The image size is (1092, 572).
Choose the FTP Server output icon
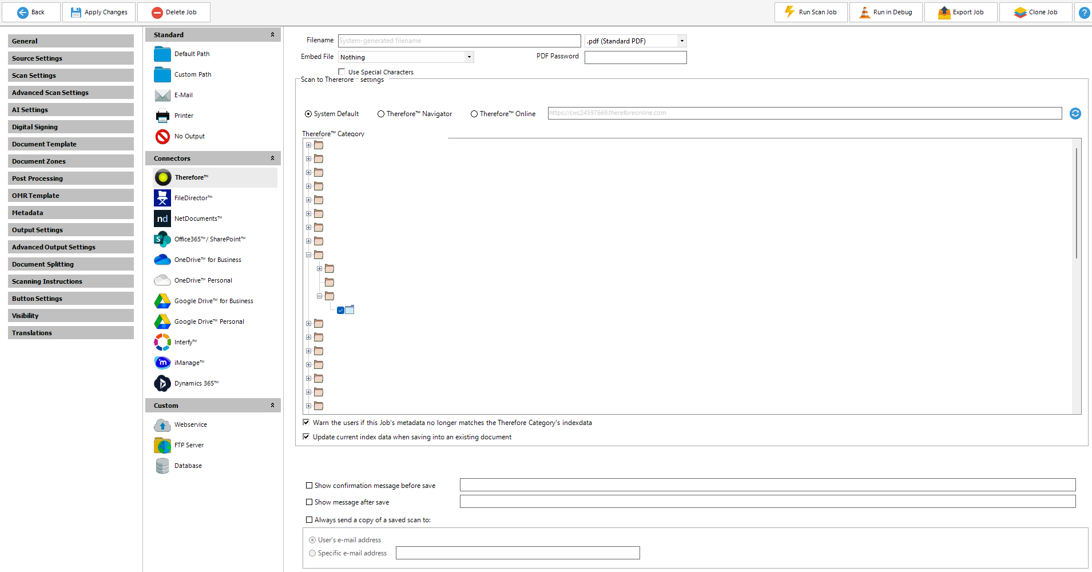point(162,445)
